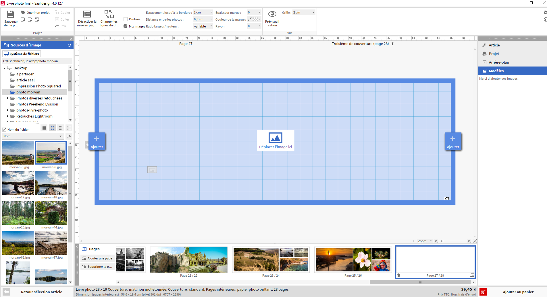This screenshot has height=297, width=547.
Task: Click zoom out magnifier
Action: click(436, 241)
